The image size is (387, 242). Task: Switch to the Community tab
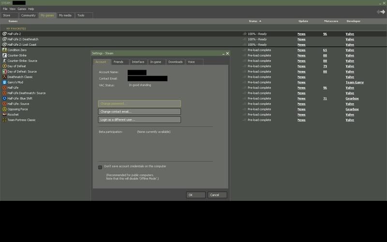pyautogui.click(x=29, y=15)
